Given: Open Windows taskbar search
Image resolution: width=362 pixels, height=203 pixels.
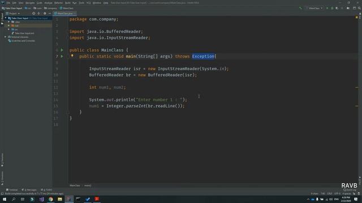Looking at the screenshot, I should 14,199.
